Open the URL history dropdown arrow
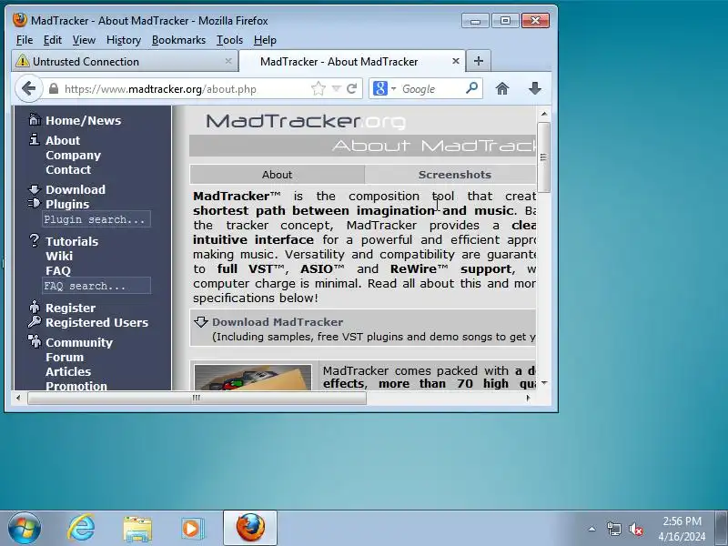728x546 pixels. pyautogui.click(x=336, y=88)
